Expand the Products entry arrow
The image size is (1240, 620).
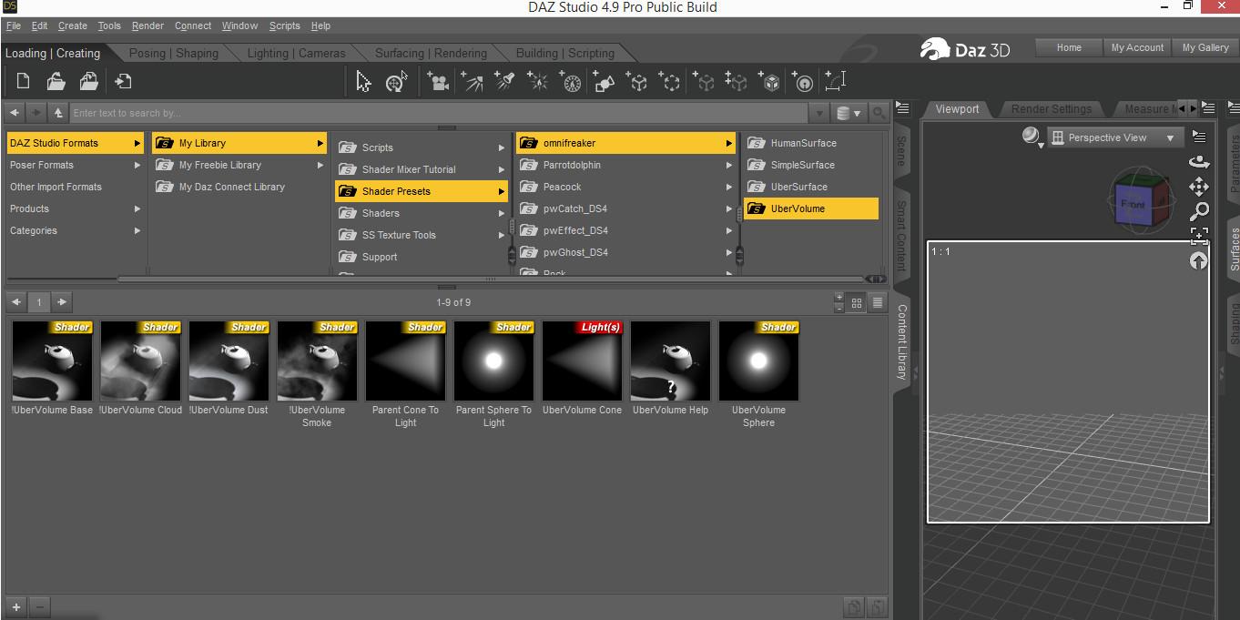[x=137, y=208]
